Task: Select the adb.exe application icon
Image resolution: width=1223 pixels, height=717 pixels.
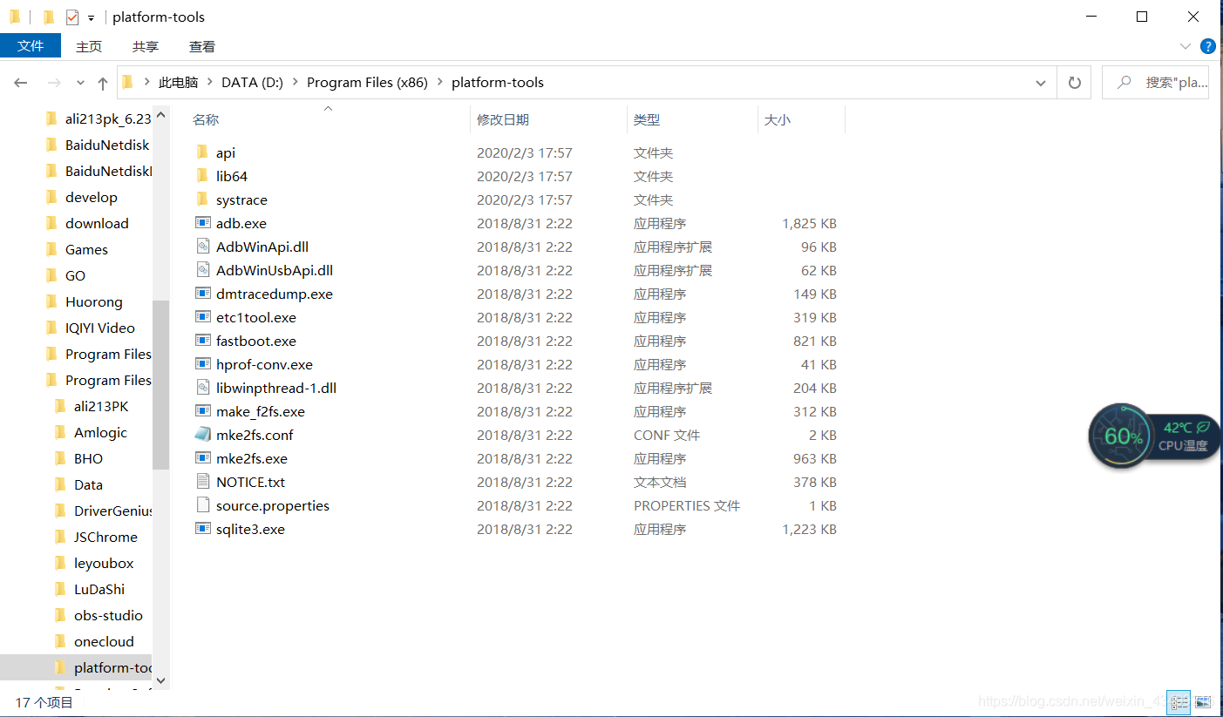Action: click(x=202, y=223)
